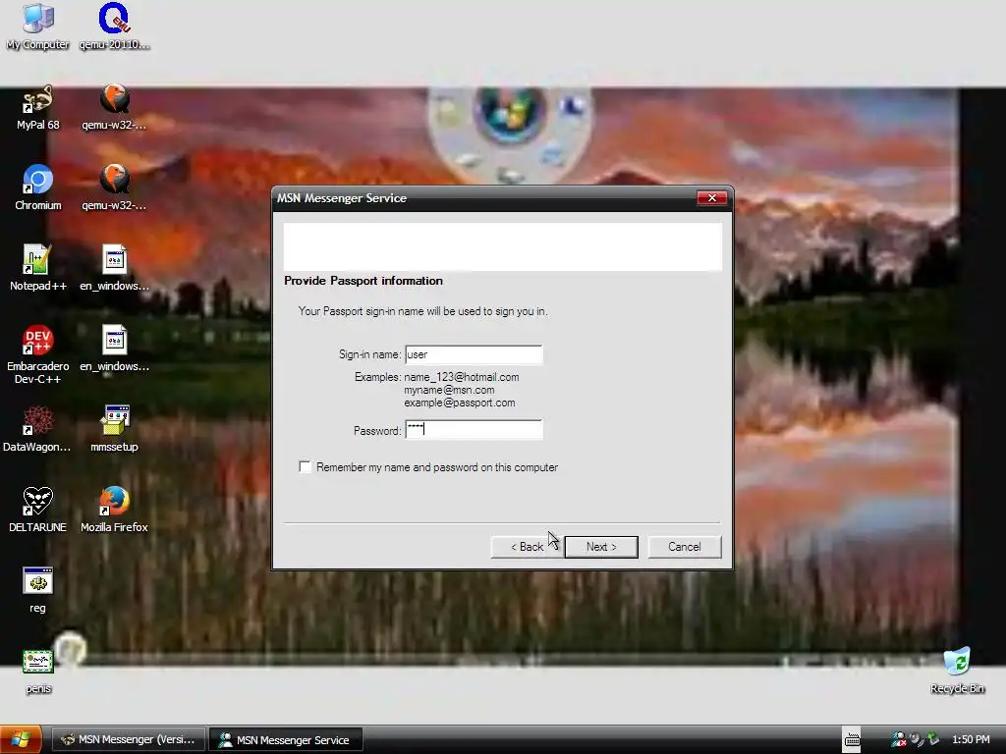The width and height of the screenshot is (1006, 754).
Task: Open qemu-w32 icon beside MyPal 68
Action: (x=114, y=108)
